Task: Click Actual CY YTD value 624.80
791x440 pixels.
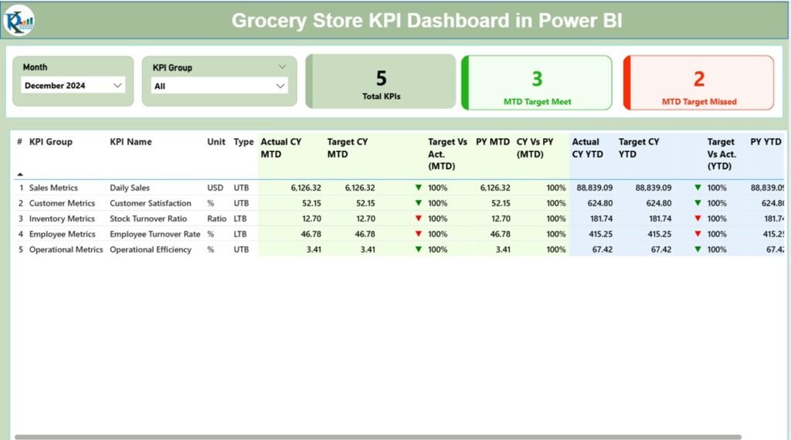Action: point(600,203)
